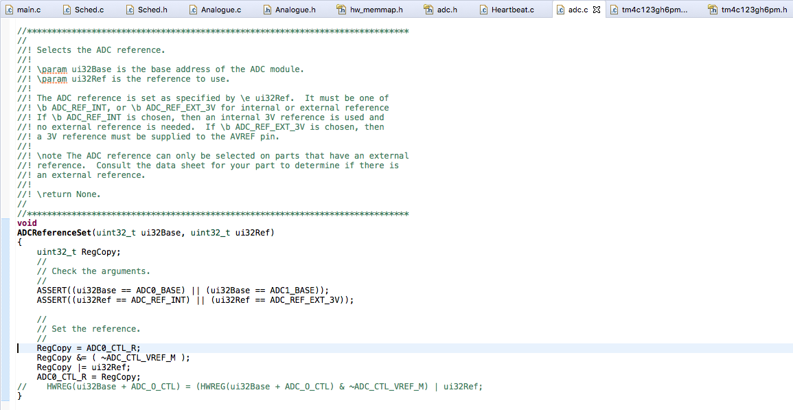This screenshot has height=410, width=793.
Task: Click the '\note The ADC reference' comment line
Action: 213,156
